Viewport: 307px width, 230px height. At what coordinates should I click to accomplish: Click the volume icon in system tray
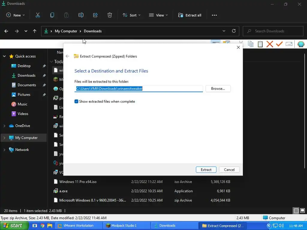tap(281, 226)
